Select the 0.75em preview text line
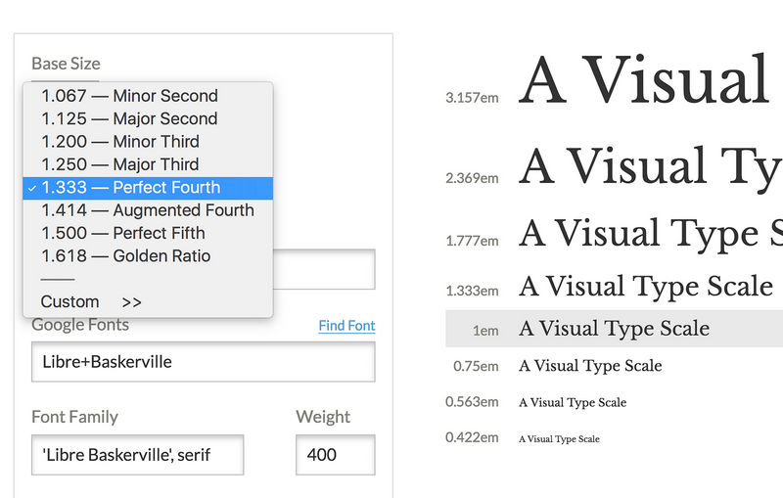 tap(590, 366)
